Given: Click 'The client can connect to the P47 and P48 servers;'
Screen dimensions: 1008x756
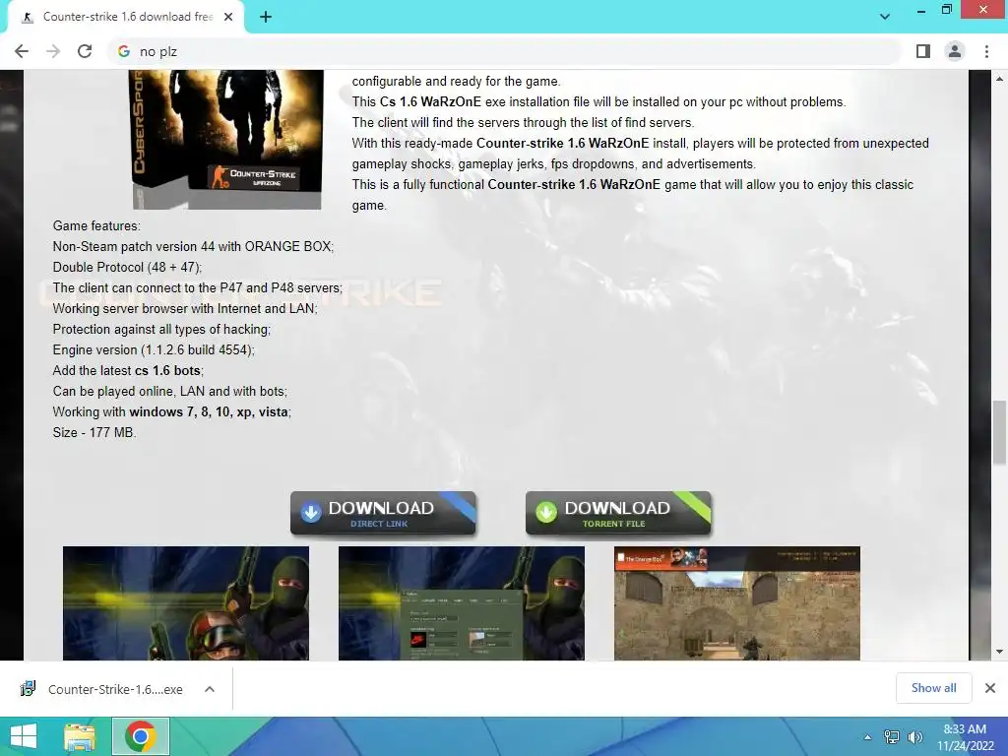Looking at the screenshot, I should 197,288.
